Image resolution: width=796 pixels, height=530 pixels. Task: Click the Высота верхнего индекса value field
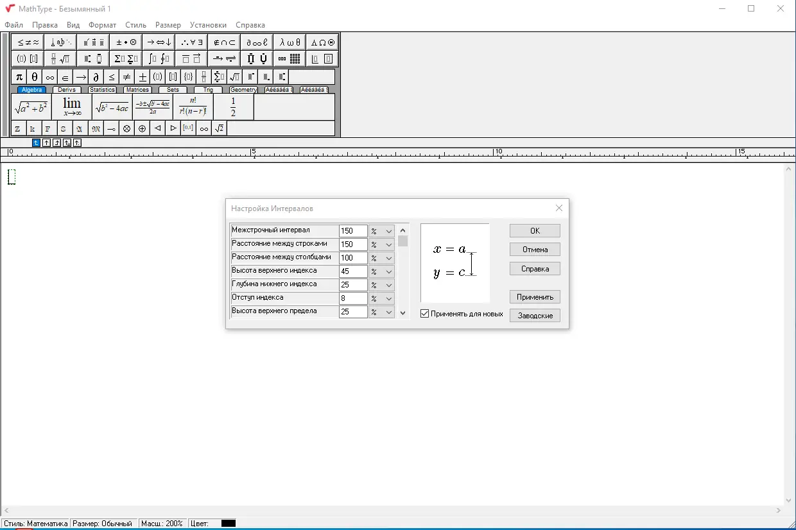pos(353,271)
